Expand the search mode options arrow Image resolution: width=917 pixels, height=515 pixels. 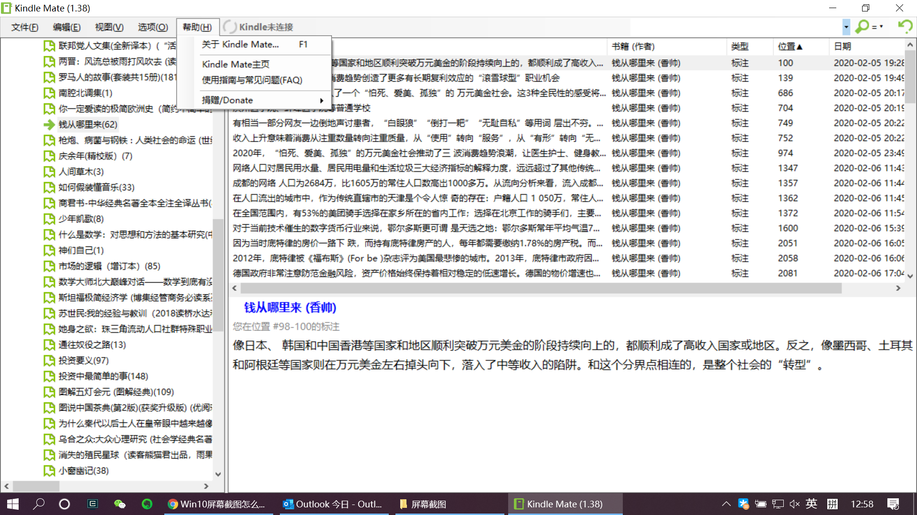click(881, 27)
